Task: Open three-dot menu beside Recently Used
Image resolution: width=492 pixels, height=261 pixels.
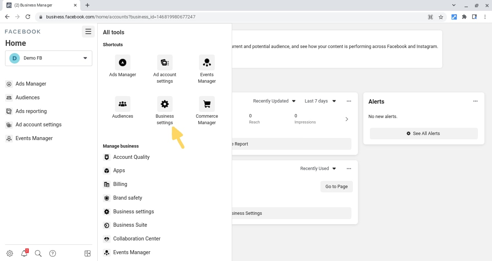Action: (349, 169)
